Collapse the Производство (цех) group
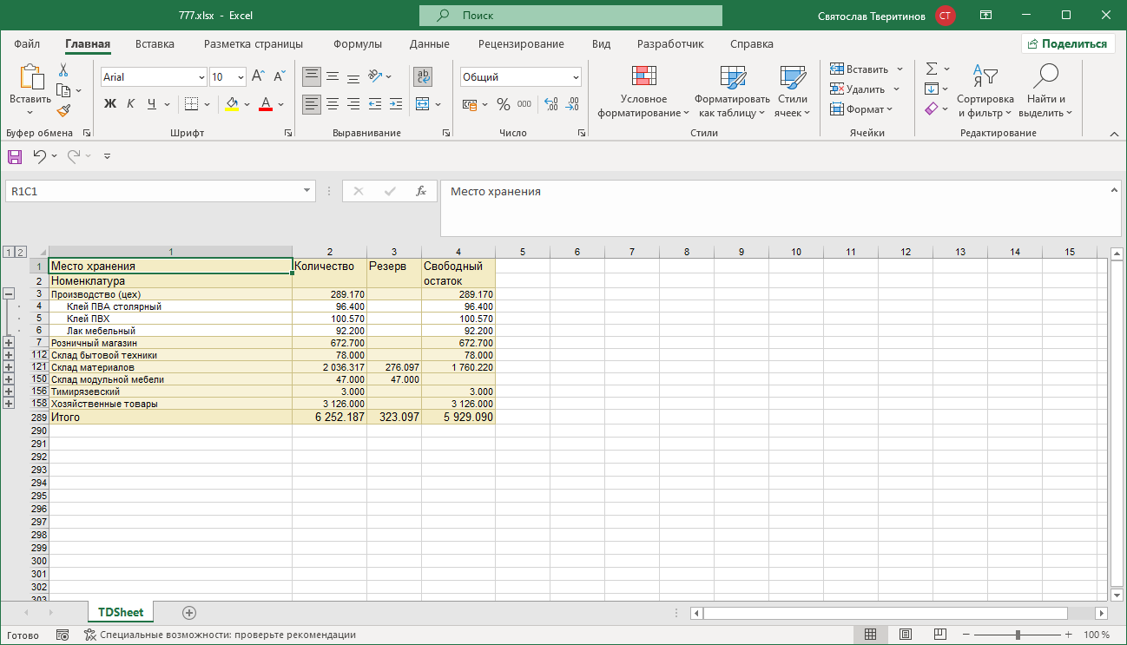The height and width of the screenshot is (645, 1127). [x=9, y=294]
